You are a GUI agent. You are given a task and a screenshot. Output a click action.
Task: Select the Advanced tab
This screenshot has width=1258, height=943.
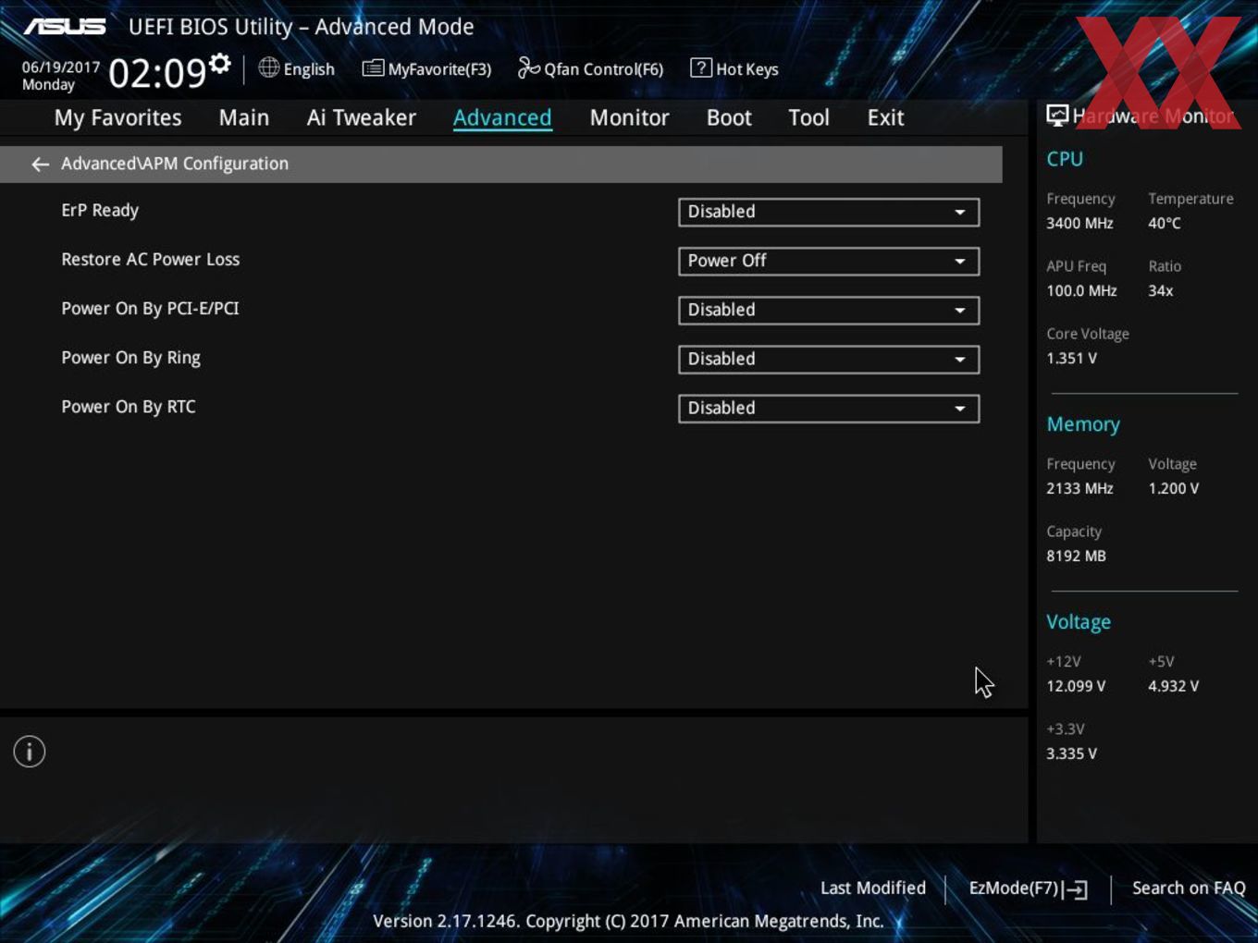[x=502, y=117]
